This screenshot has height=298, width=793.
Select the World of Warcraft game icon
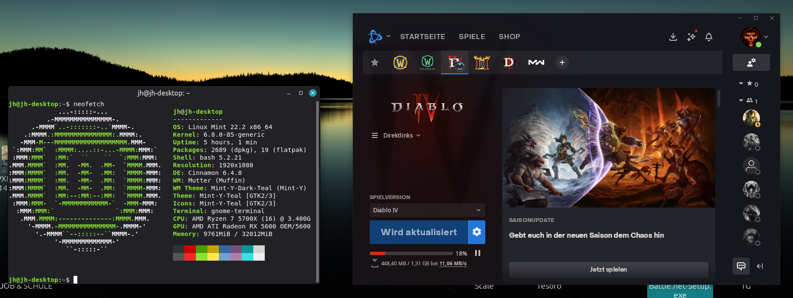pyautogui.click(x=400, y=62)
